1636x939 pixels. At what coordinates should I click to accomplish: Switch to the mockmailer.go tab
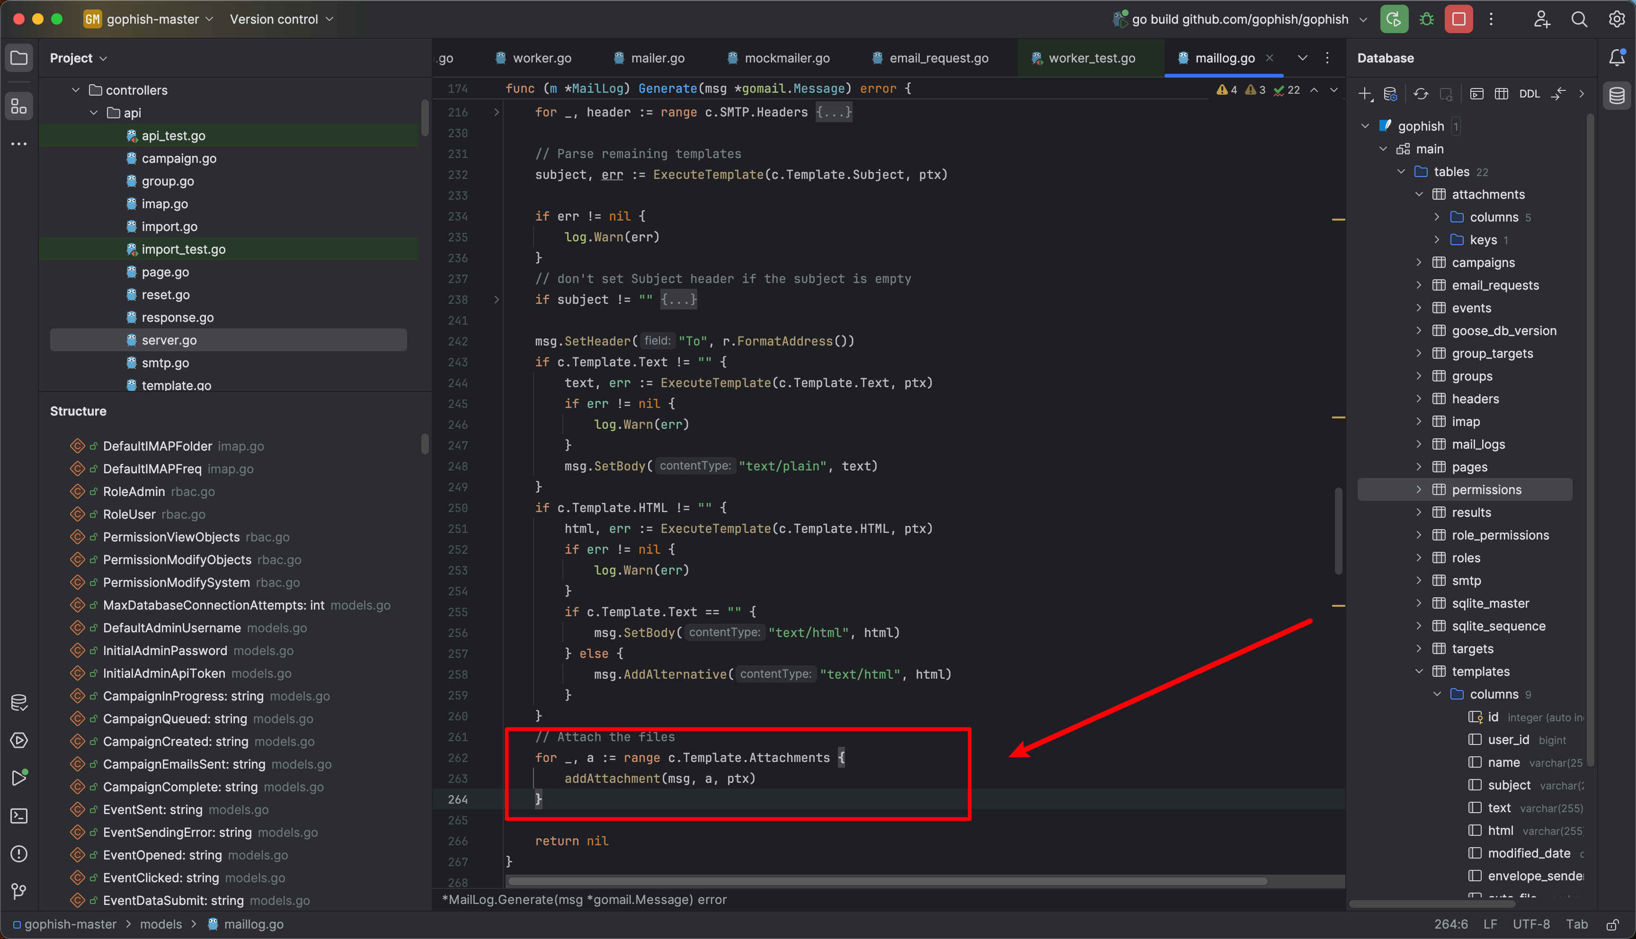[778, 58]
